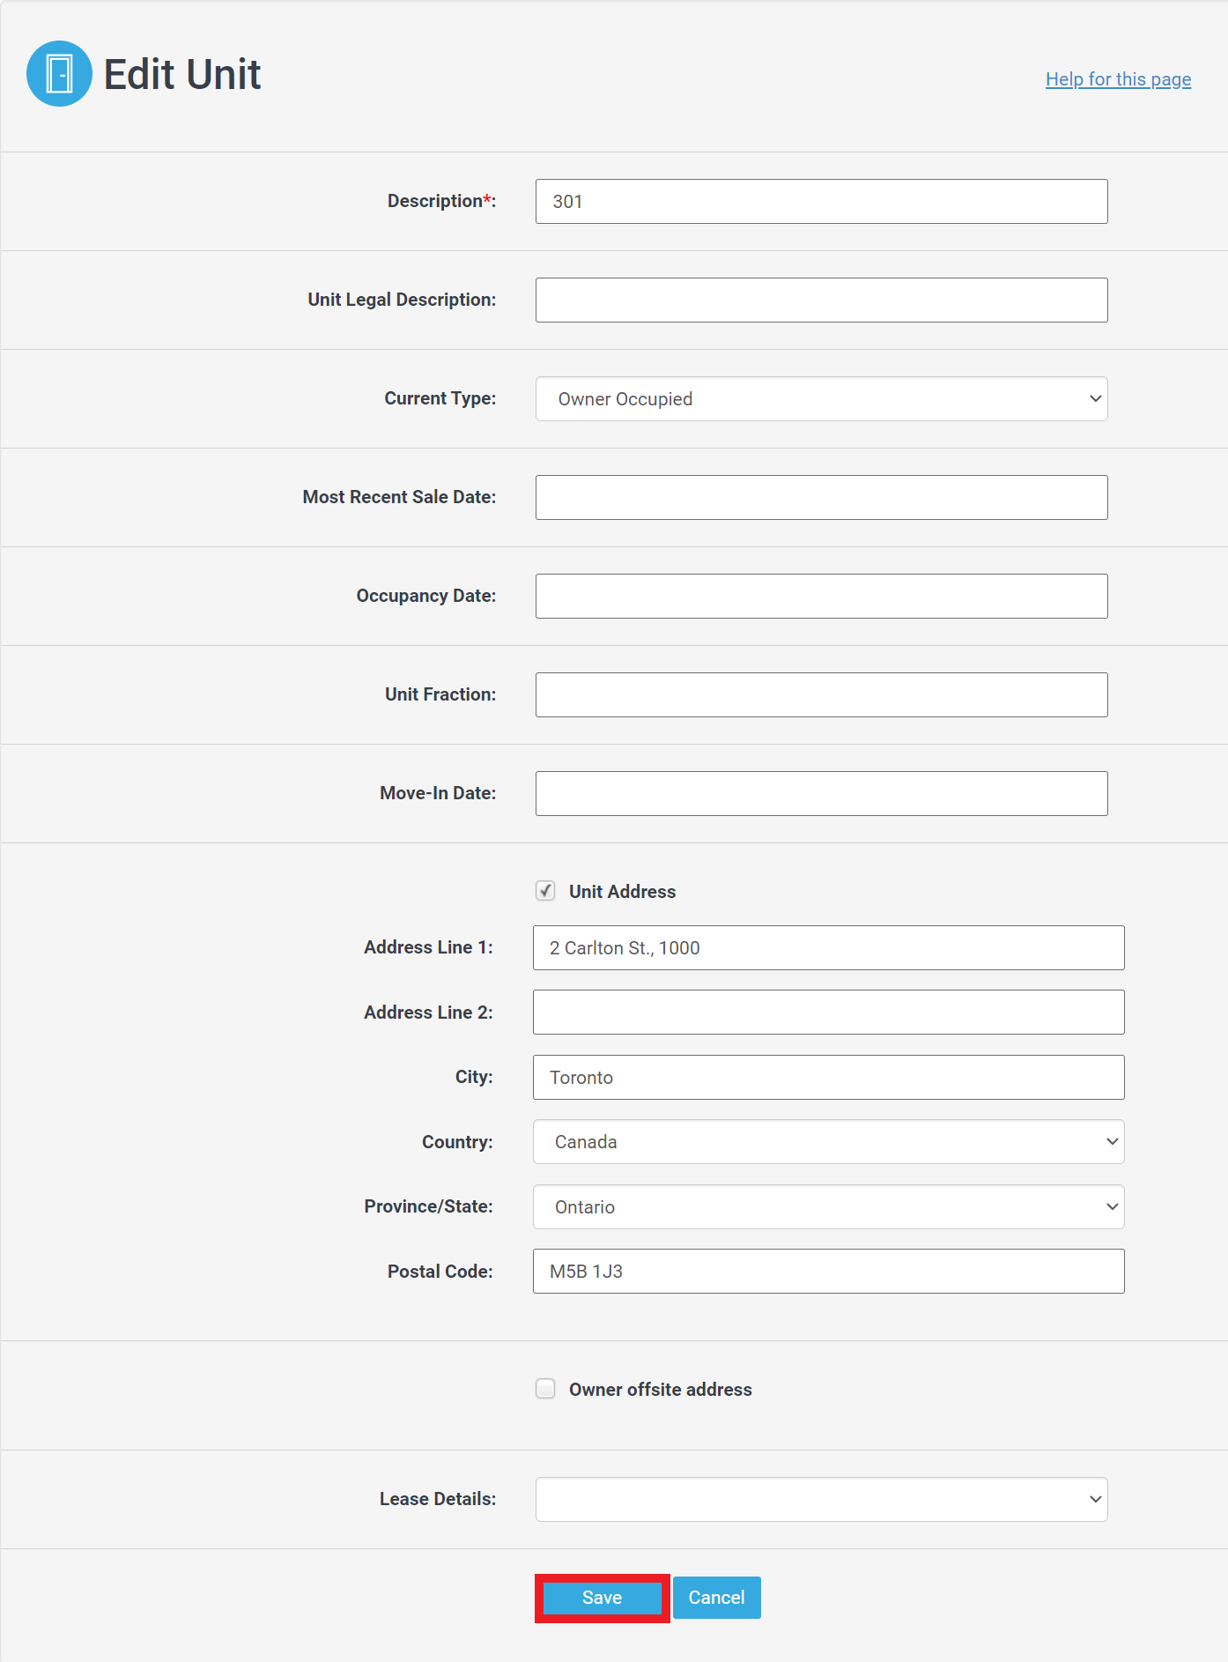Click the Postal Code field showing M5B 1J3
The width and height of the screenshot is (1228, 1662).
pyautogui.click(x=828, y=1271)
